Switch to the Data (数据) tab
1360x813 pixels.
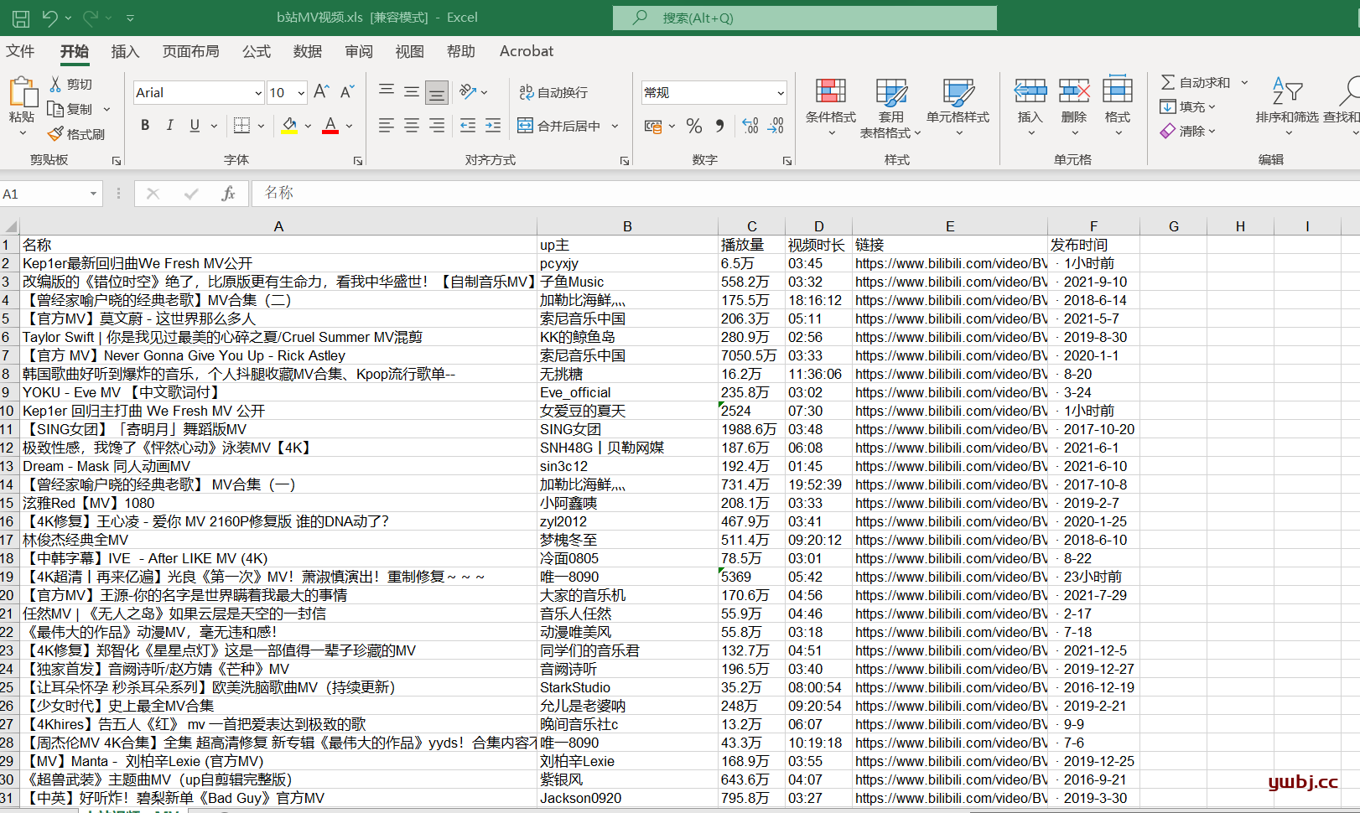(x=308, y=51)
